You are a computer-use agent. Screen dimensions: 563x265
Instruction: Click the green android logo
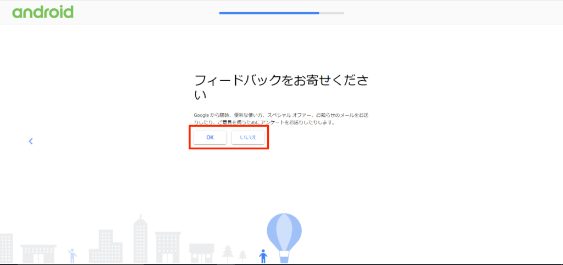pyautogui.click(x=42, y=12)
